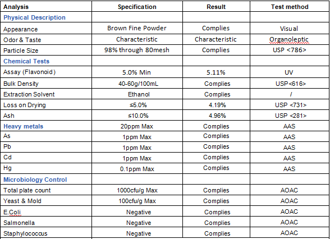Click the underlined E.Coli text
This screenshot has height=239, width=330.
[12, 212]
